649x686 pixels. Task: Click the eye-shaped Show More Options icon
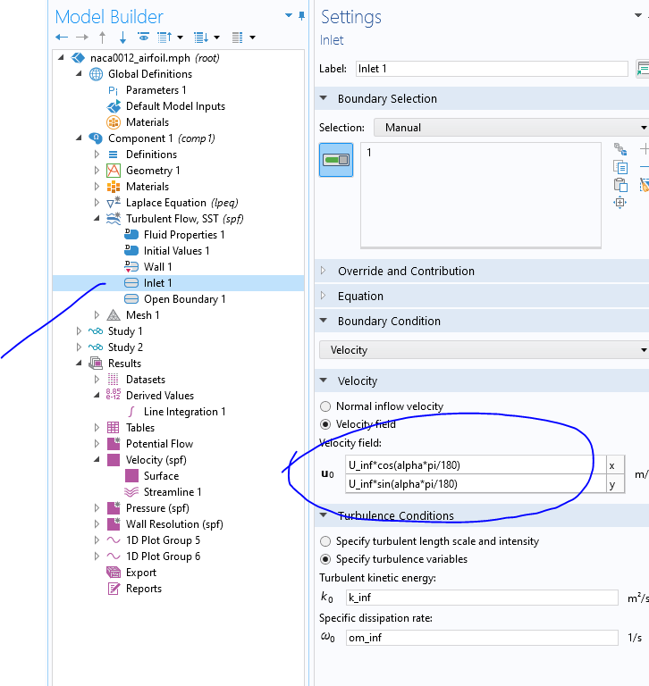143,38
